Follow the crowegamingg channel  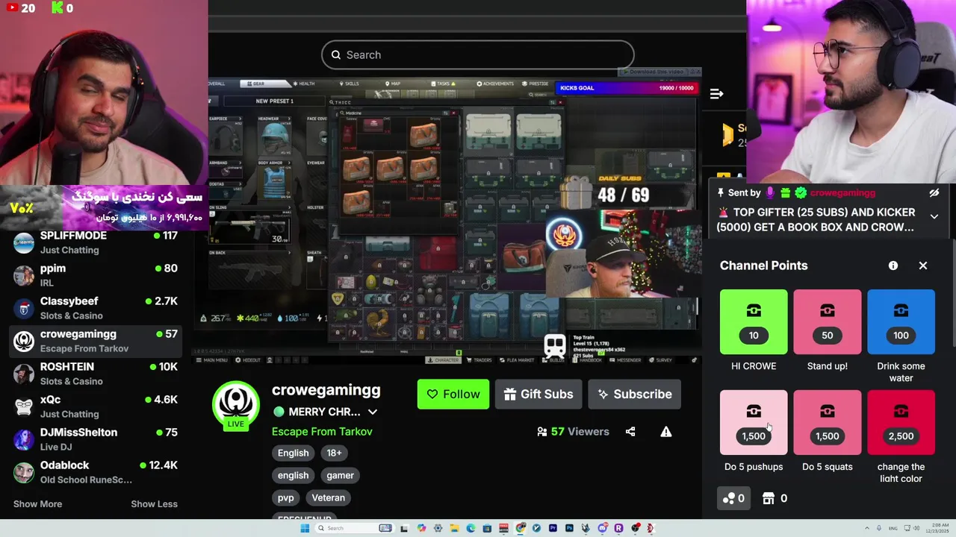pos(453,394)
